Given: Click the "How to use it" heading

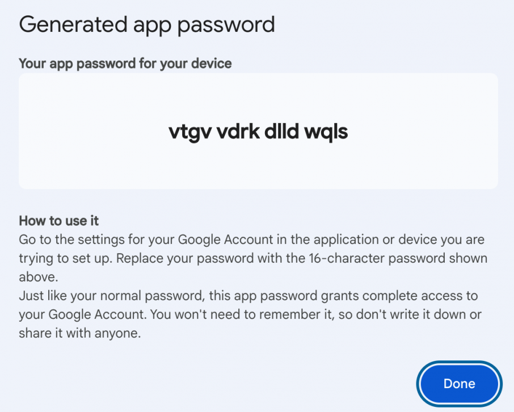Looking at the screenshot, I should coord(59,220).
